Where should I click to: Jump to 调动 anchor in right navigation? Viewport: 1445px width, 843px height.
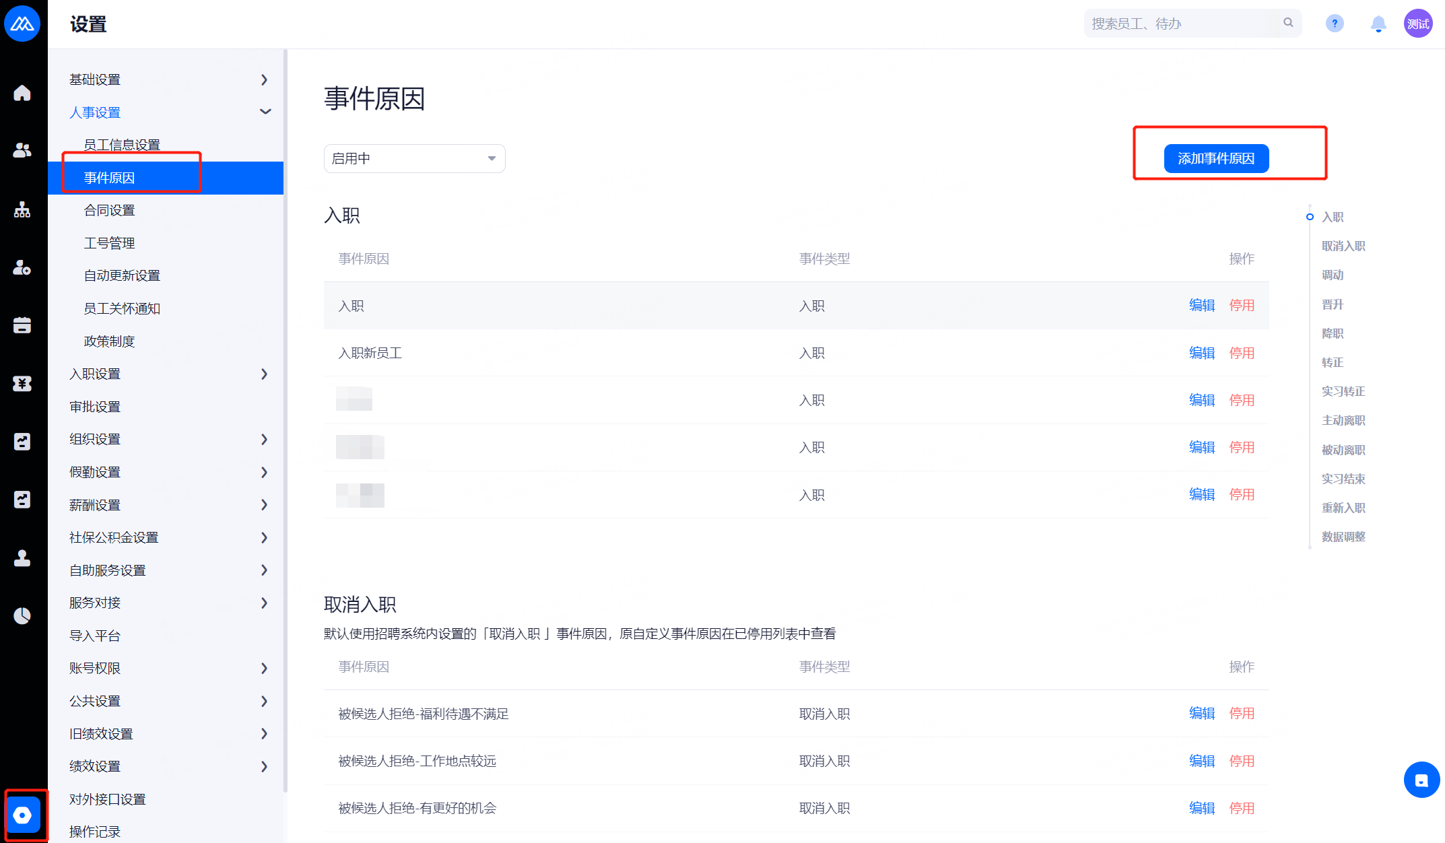(1333, 275)
